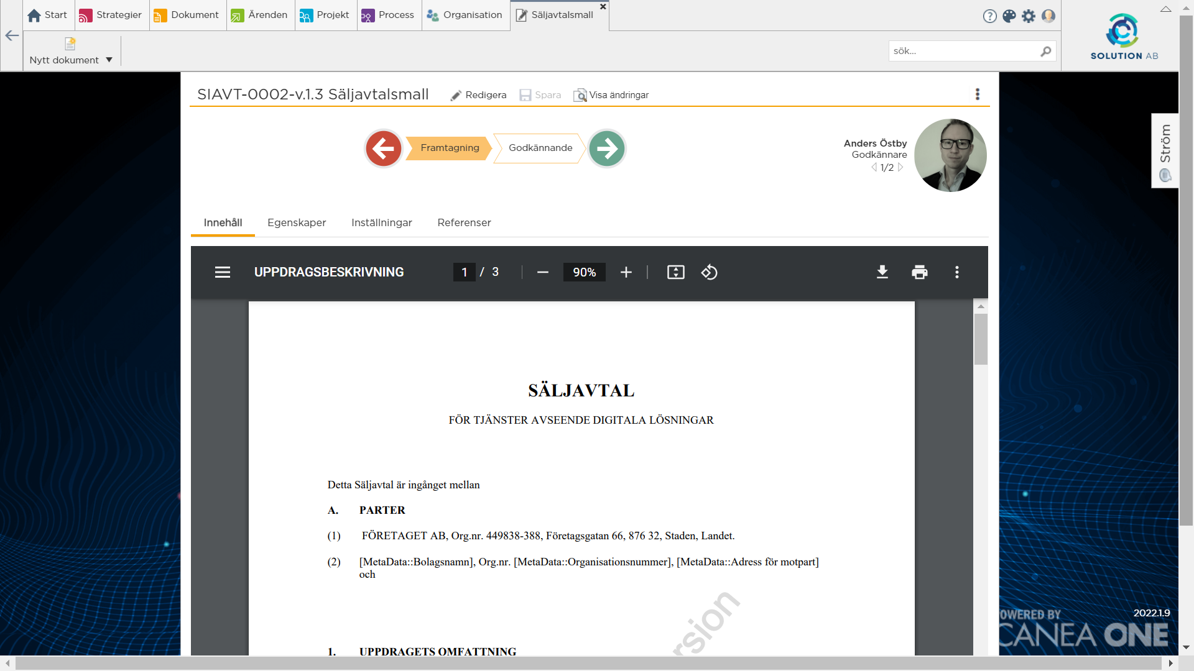The image size is (1194, 671).
Task: Zoom in the PDF with the plus
Action: (626, 272)
